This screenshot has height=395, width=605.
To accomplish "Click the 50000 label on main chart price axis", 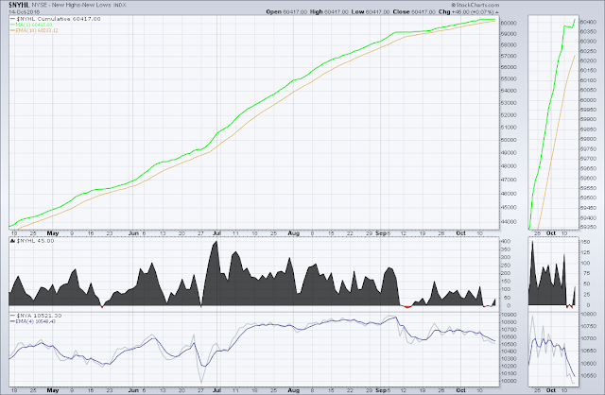I will (509, 140).
